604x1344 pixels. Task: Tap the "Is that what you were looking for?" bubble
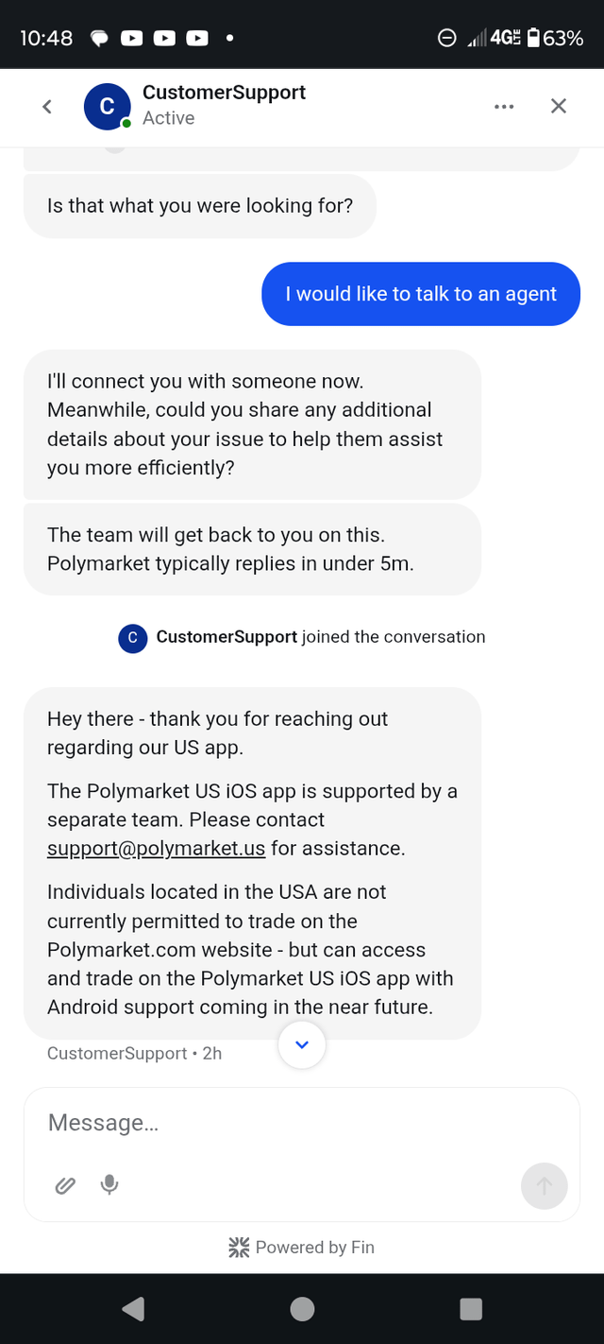click(200, 206)
